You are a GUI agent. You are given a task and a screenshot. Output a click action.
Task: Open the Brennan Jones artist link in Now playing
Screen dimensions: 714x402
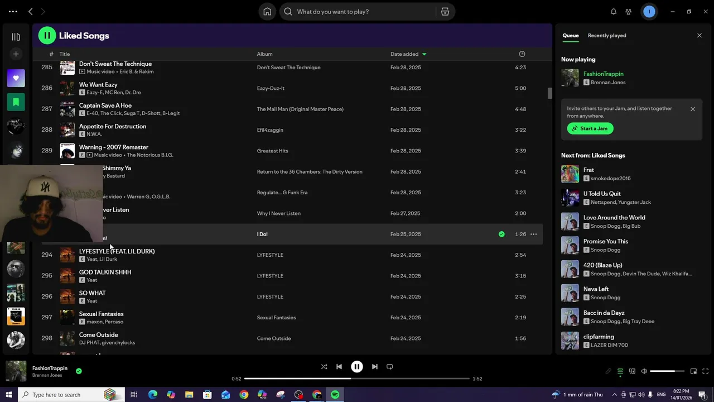click(x=608, y=82)
